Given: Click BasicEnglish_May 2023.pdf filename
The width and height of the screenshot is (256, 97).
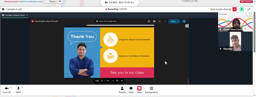Looking at the screenshot, I should tap(46, 21).
